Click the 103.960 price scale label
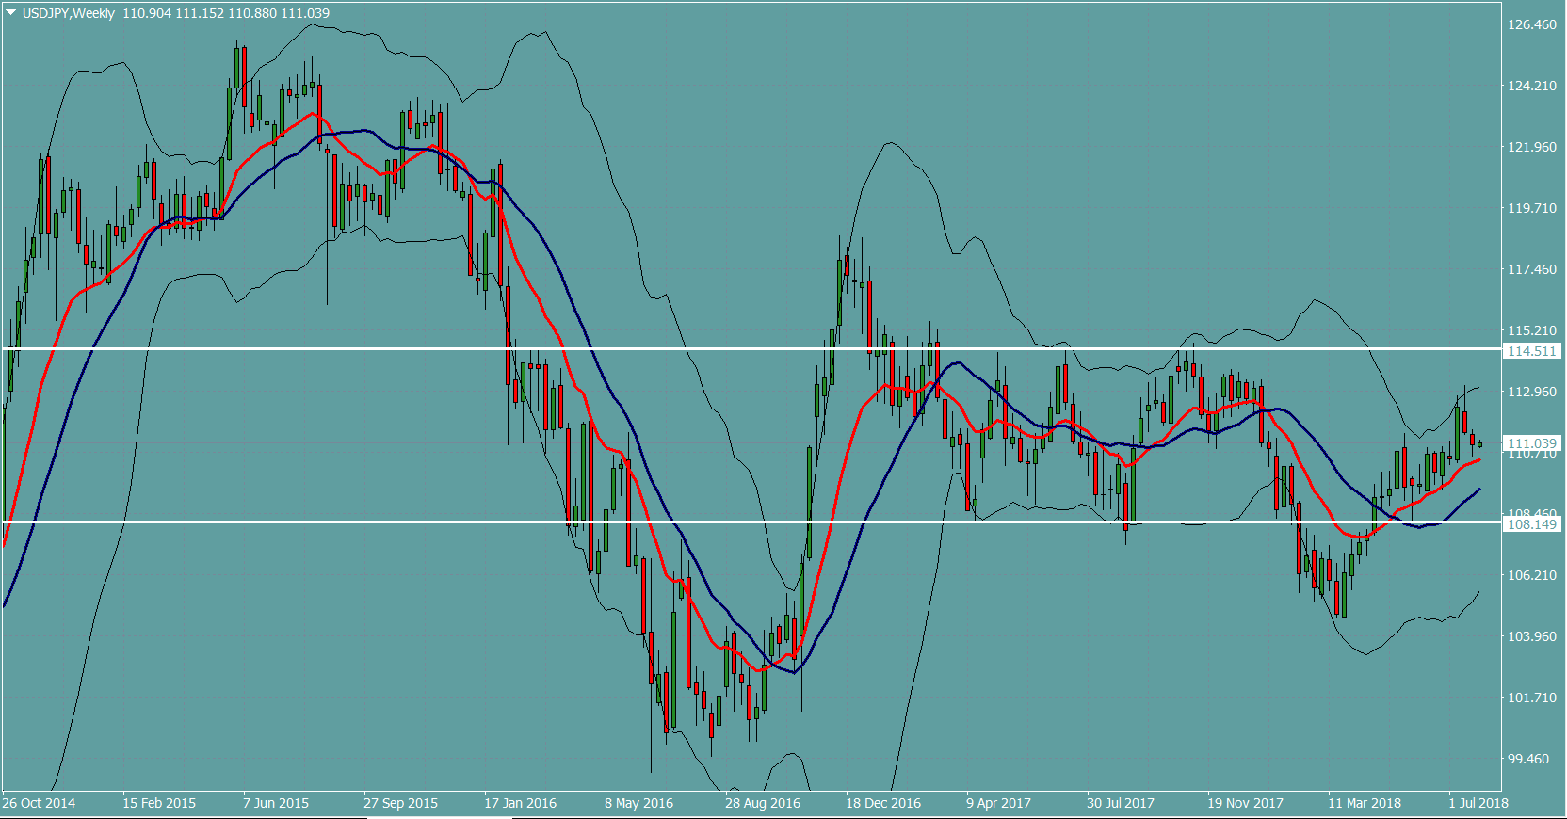The width and height of the screenshot is (1567, 819). point(1532,636)
